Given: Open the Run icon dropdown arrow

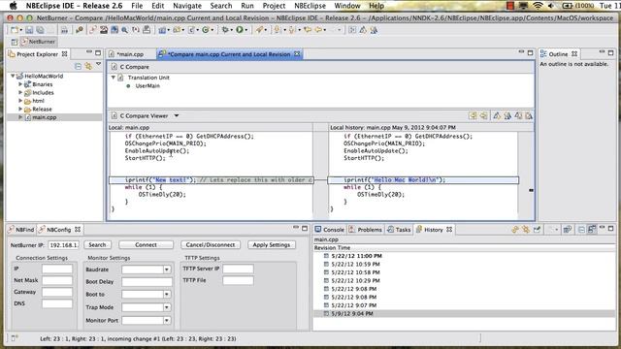Looking at the screenshot, I should [245, 30].
